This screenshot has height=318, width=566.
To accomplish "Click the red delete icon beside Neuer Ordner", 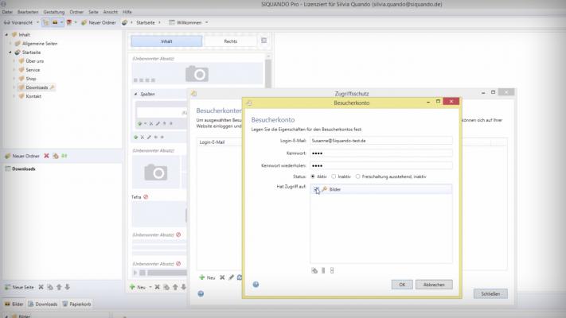I will (46, 156).
